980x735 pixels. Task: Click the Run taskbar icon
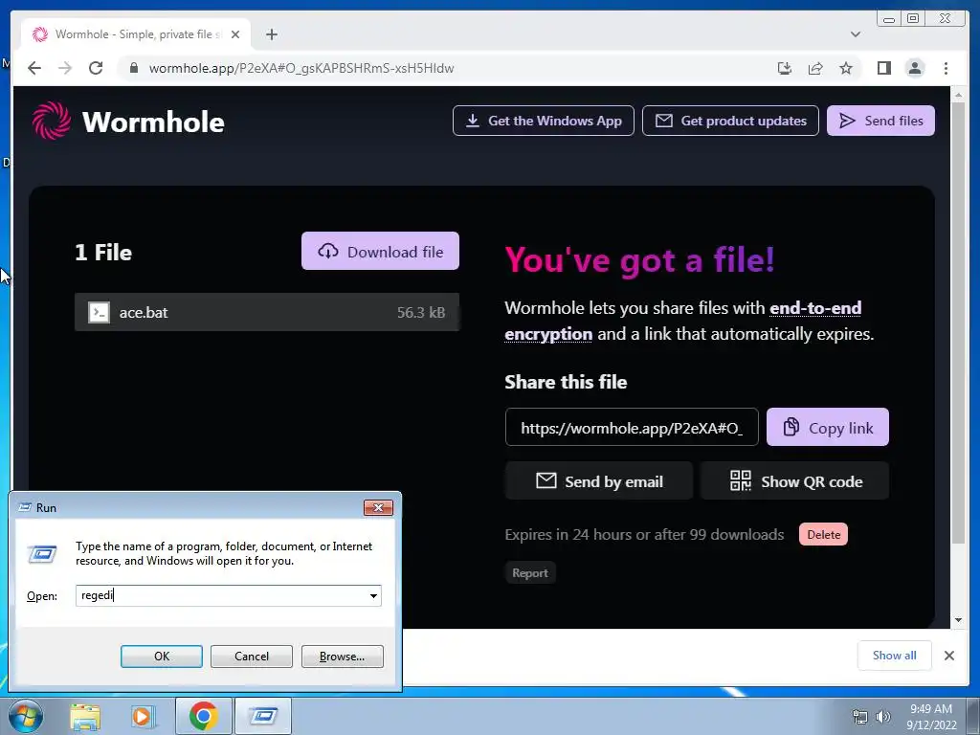coord(262,716)
